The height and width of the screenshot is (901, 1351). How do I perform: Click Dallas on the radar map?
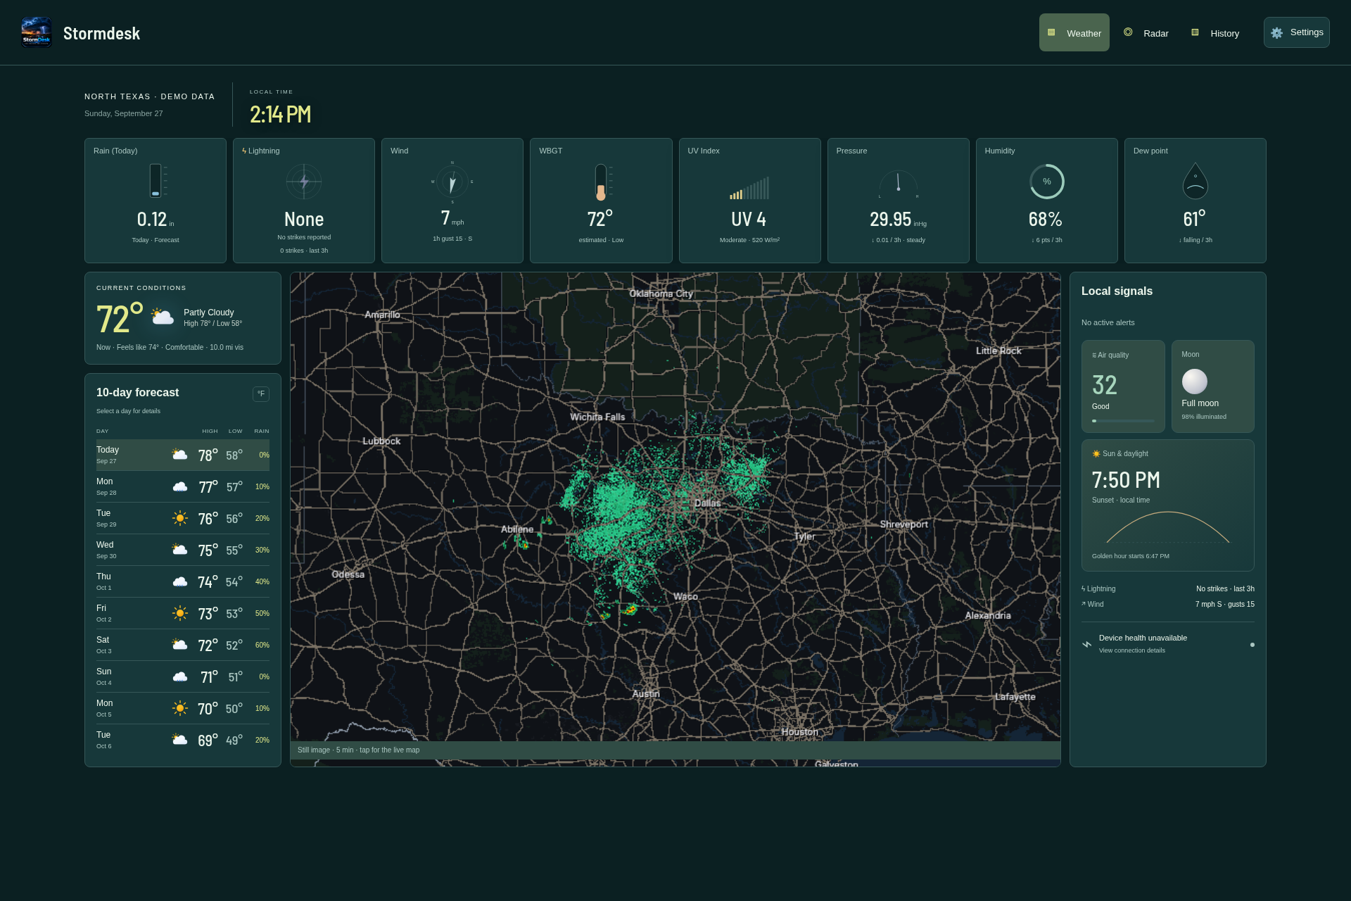[707, 503]
